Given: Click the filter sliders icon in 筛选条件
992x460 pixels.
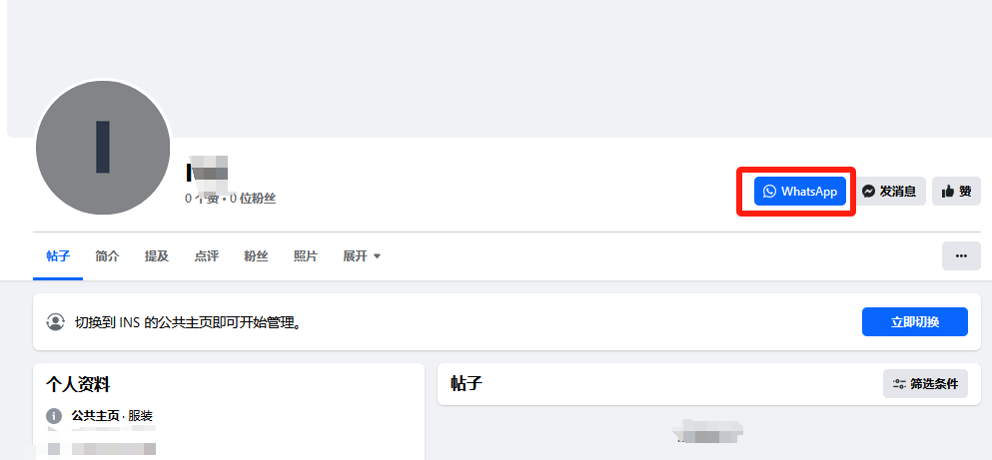Looking at the screenshot, I should 899,383.
